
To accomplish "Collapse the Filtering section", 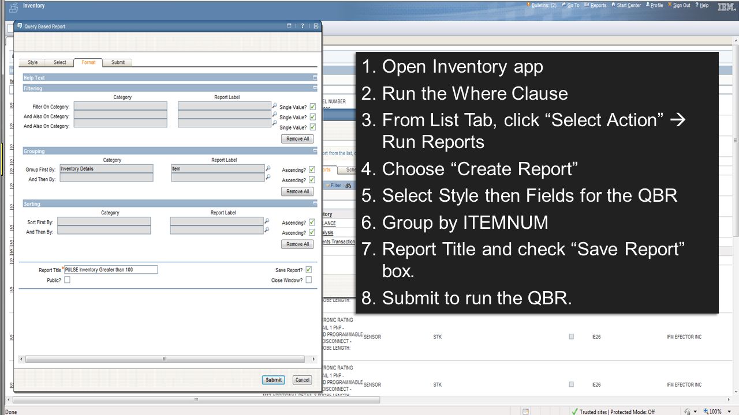I will coord(315,88).
